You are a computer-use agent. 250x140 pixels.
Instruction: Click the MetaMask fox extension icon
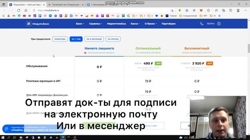coord(201,10)
